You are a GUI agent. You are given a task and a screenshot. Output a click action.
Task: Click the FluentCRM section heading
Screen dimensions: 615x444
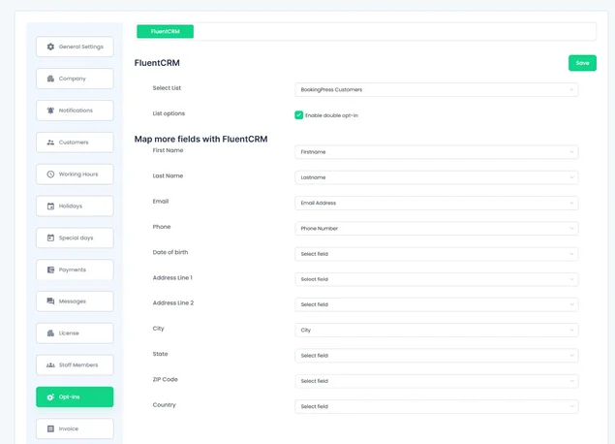point(157,63)
